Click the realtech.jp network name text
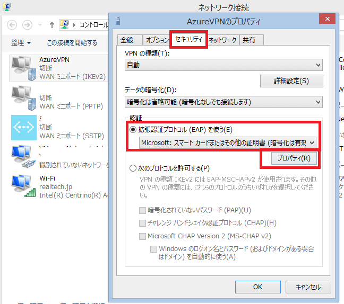The image size is (344, 304). [x=56, y=186]
